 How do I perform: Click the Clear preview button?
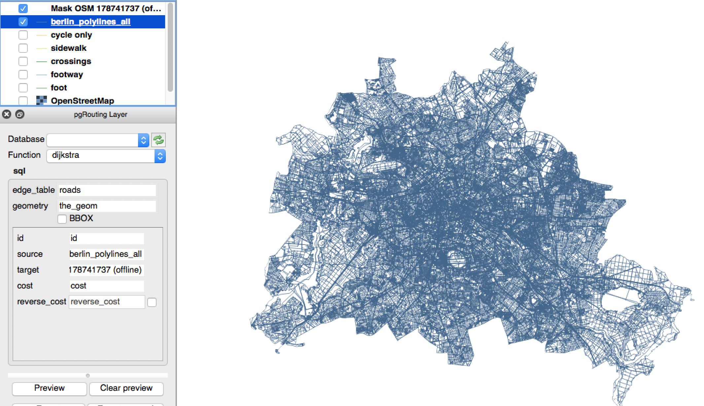126,389
